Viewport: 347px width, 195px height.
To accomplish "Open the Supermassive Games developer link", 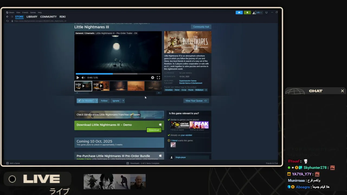I will (188, 81).
